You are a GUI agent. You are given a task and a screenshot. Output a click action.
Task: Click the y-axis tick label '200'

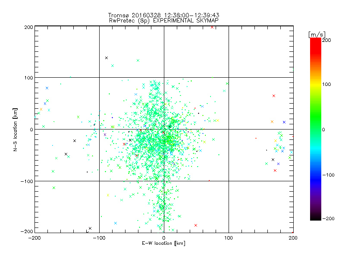click(28, 27)
